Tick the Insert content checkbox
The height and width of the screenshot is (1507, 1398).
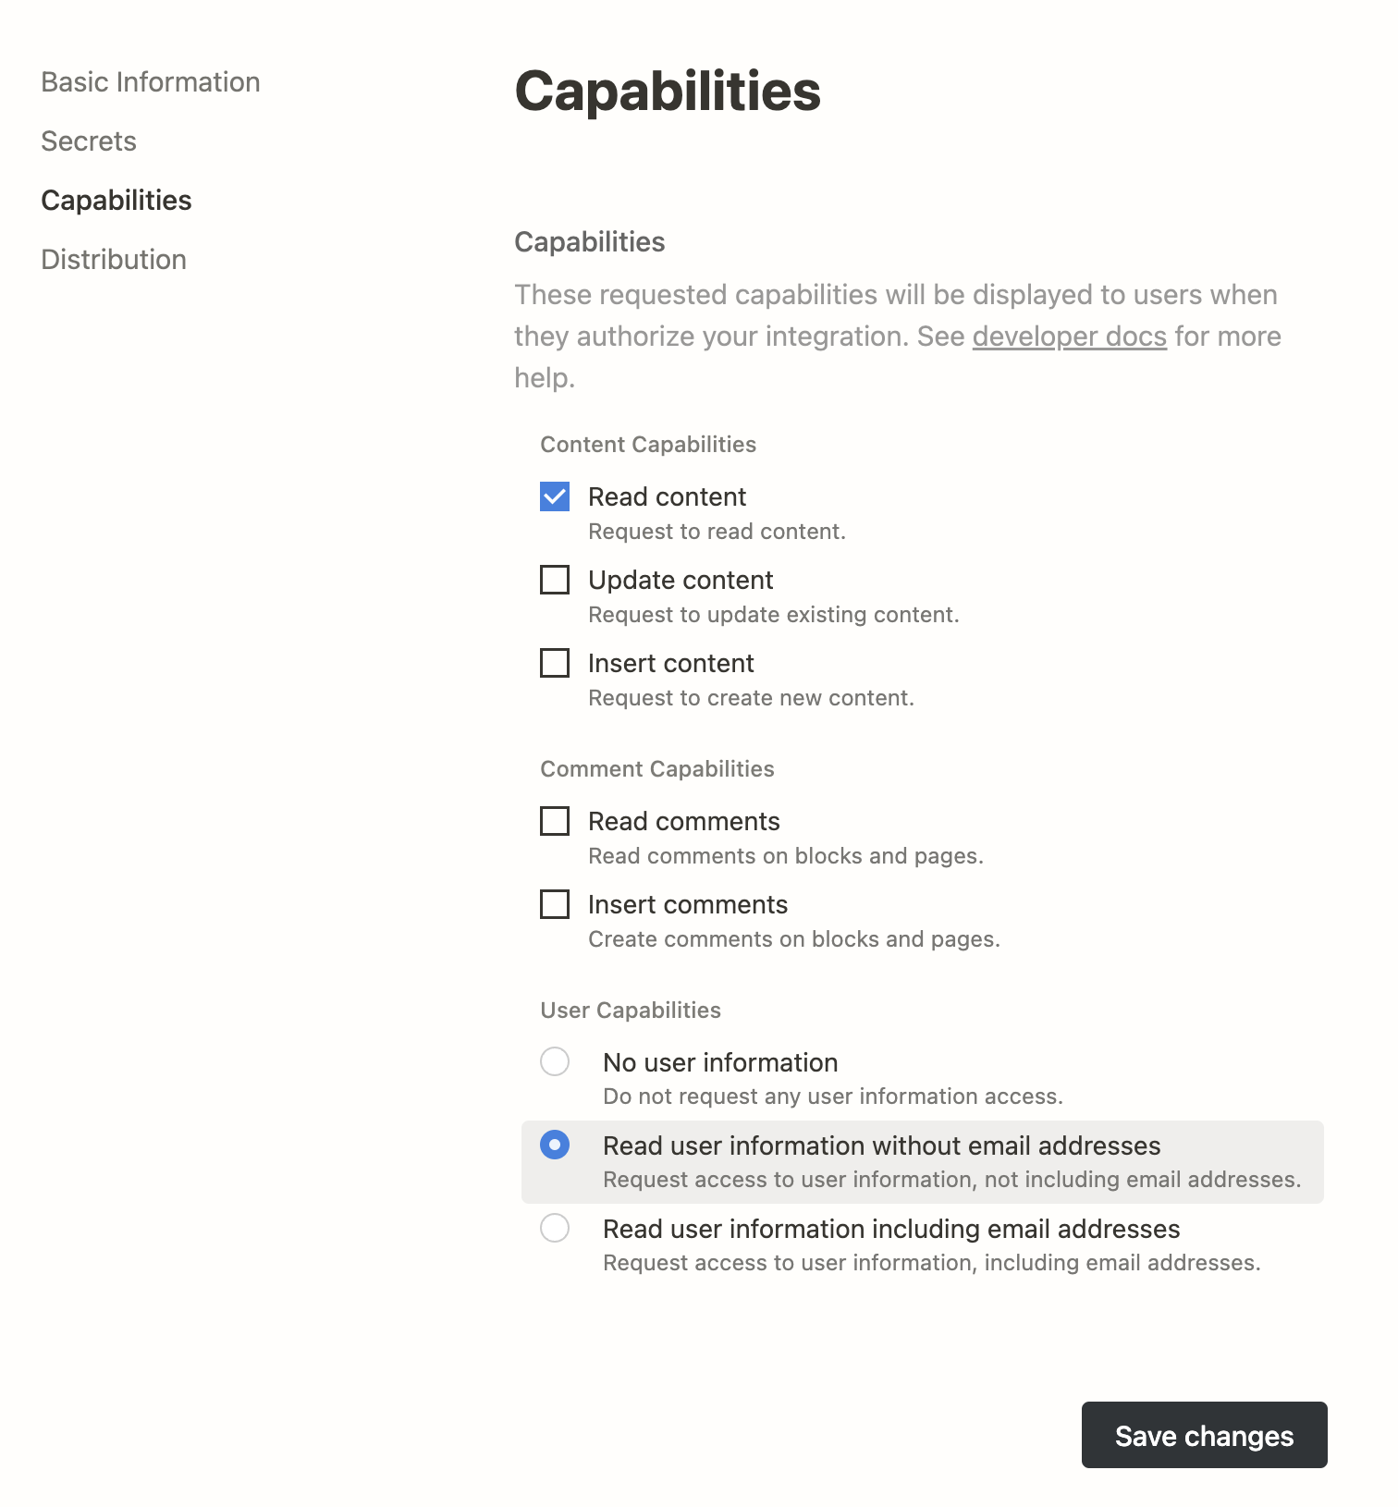555,663
